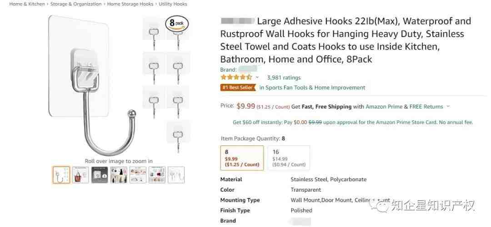Open the 3,981 ratings link
This screenshot has height=227, width=491.
284,77
